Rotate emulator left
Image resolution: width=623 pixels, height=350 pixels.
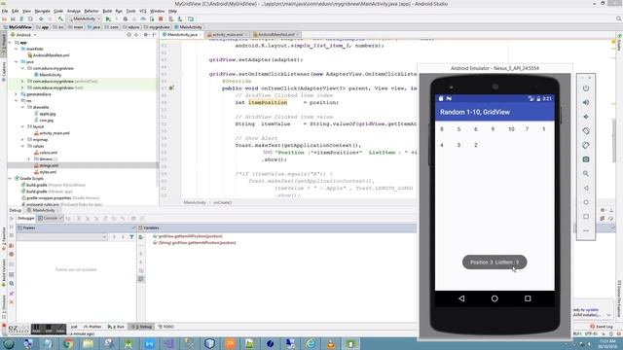point(586,131)
